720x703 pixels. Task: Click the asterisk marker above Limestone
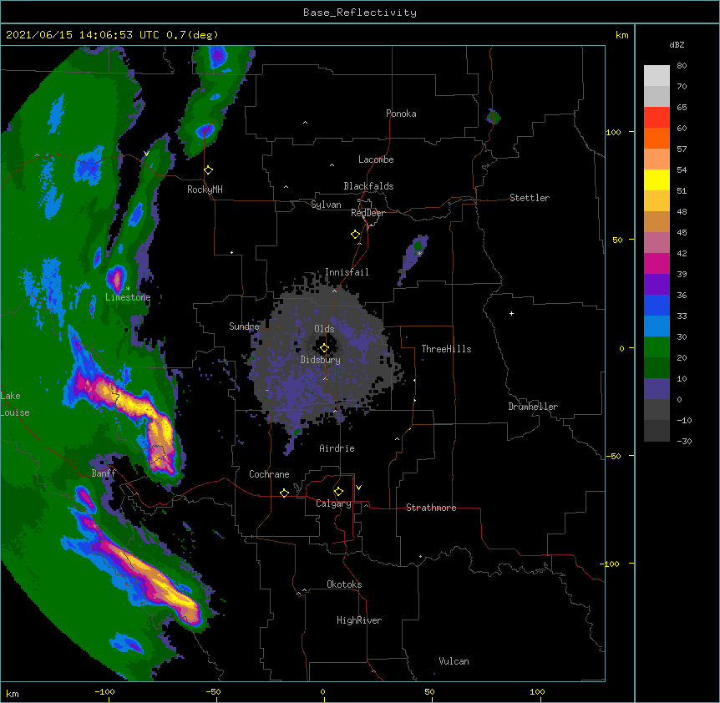(128, 289)
